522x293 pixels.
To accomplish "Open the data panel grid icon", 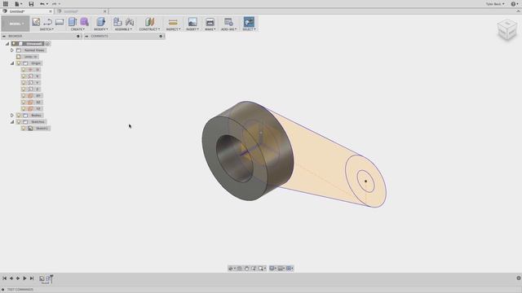I will pyautogui.click(x=6, y=4).
